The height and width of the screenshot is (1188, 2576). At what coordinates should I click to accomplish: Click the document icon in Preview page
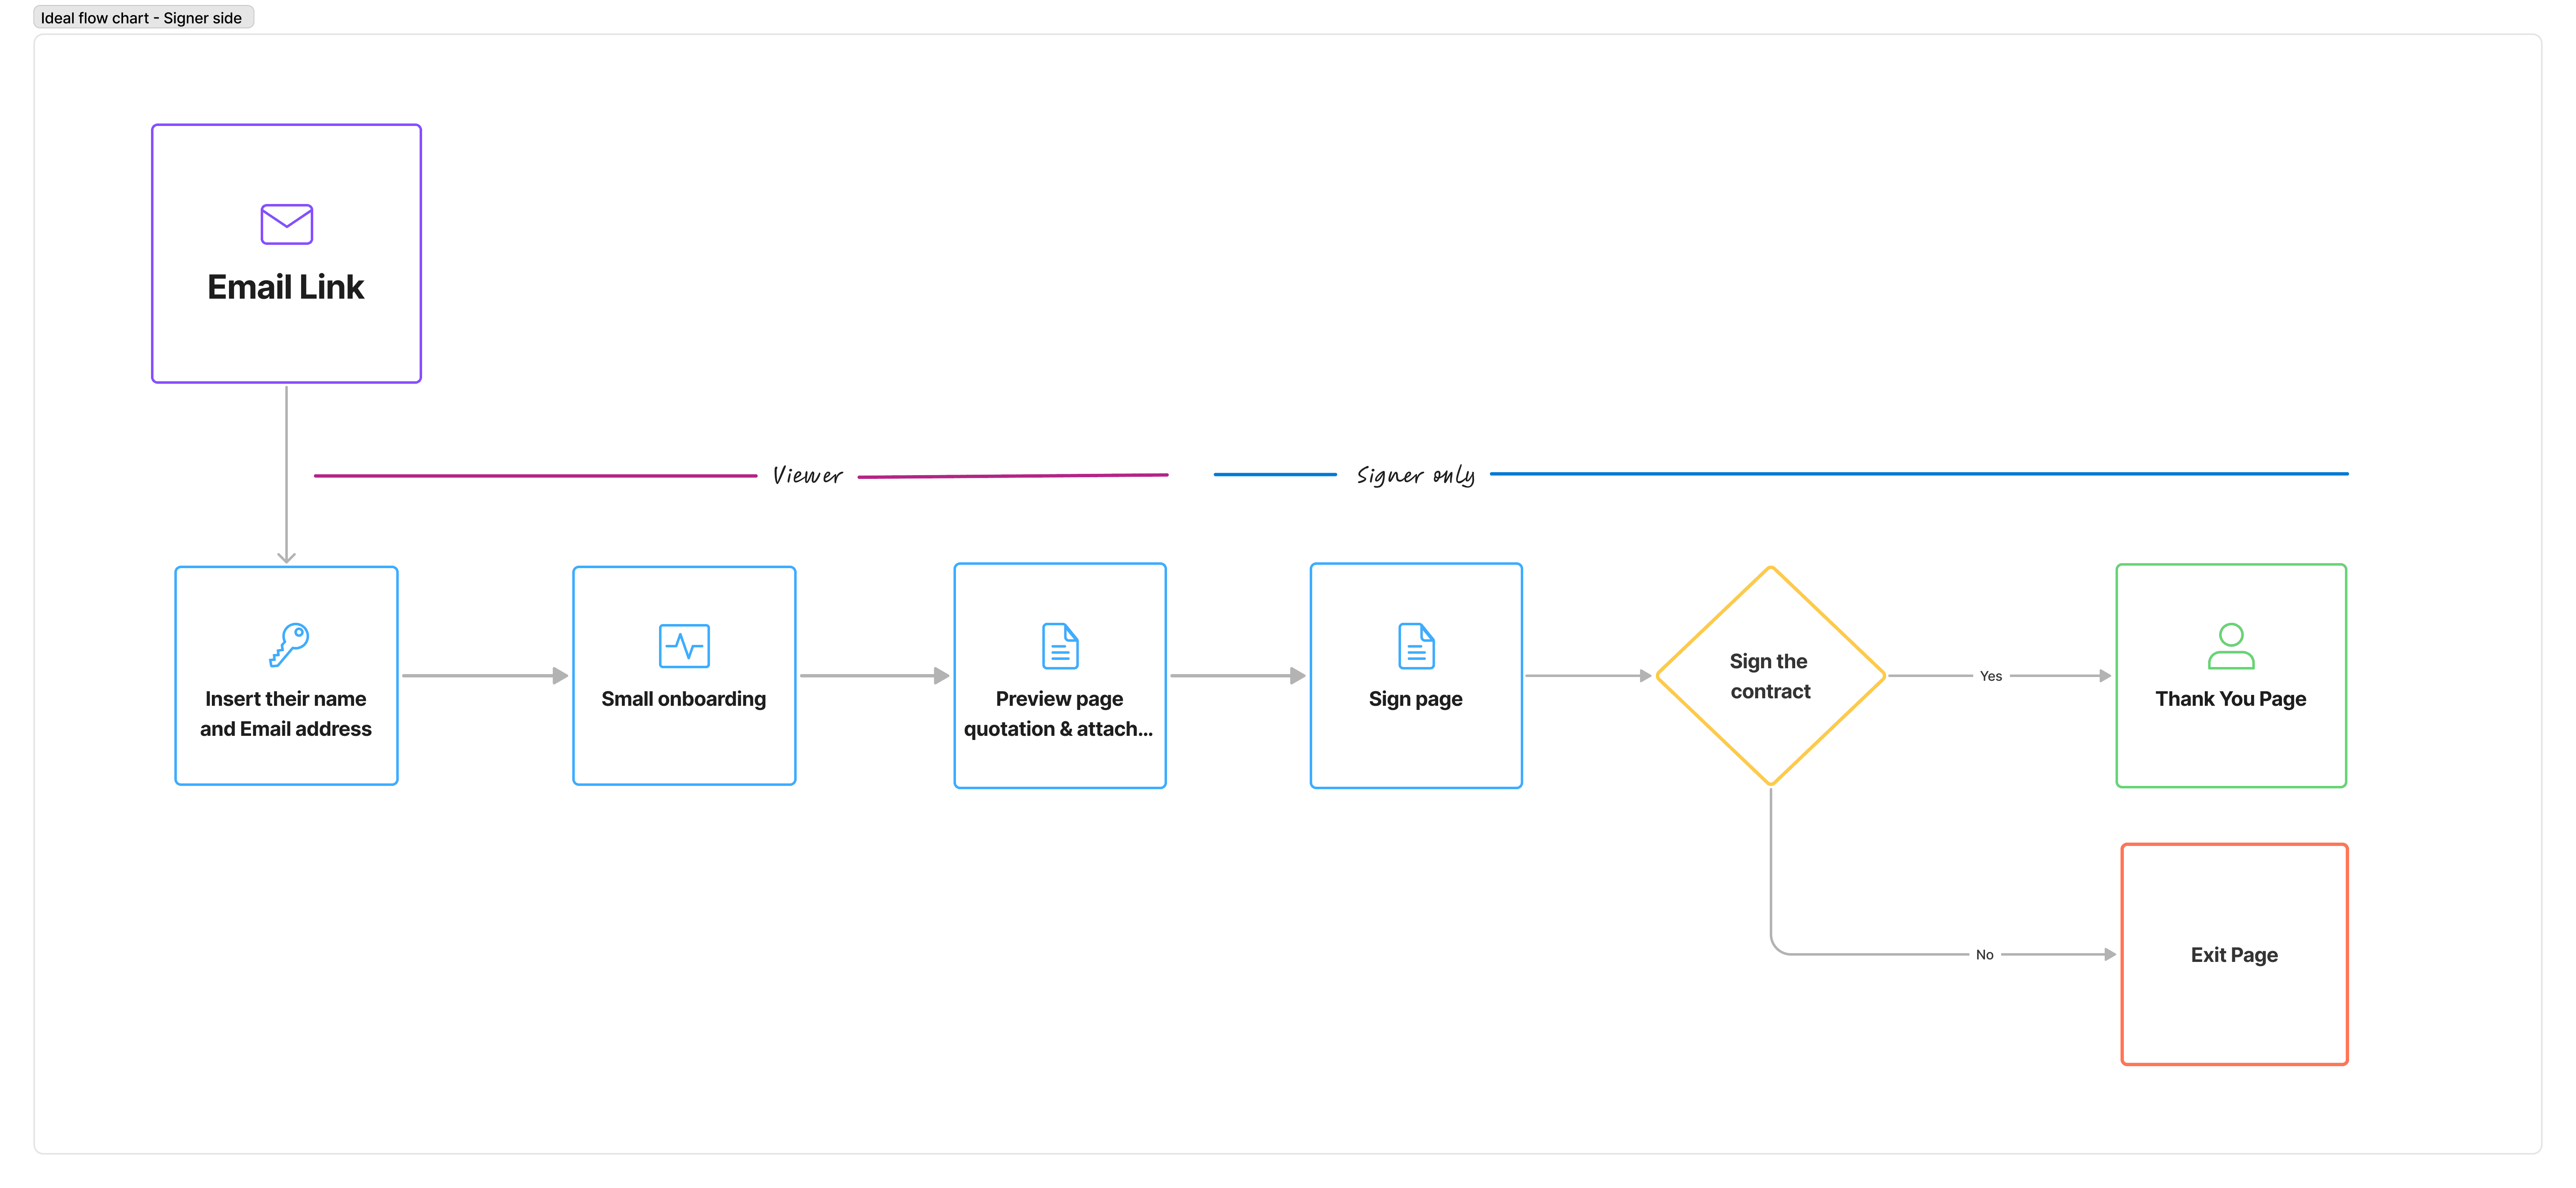pyautogui.click(x=1060, y=646)
